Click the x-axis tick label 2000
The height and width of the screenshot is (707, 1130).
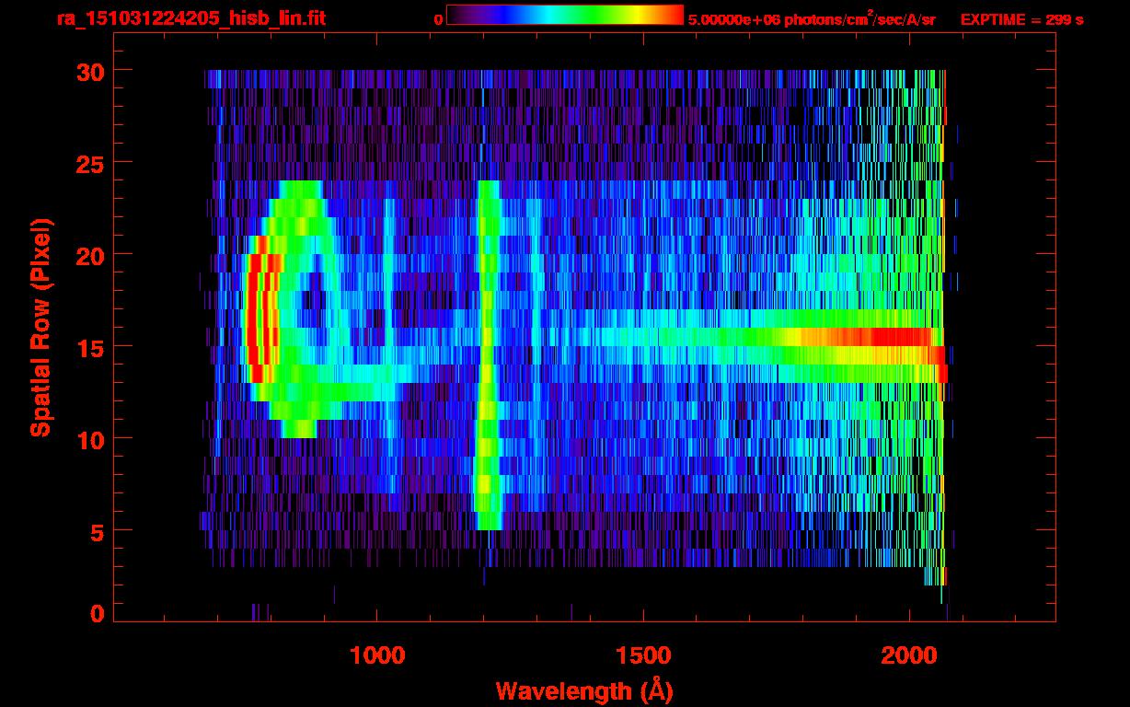[x=908, y=655]
